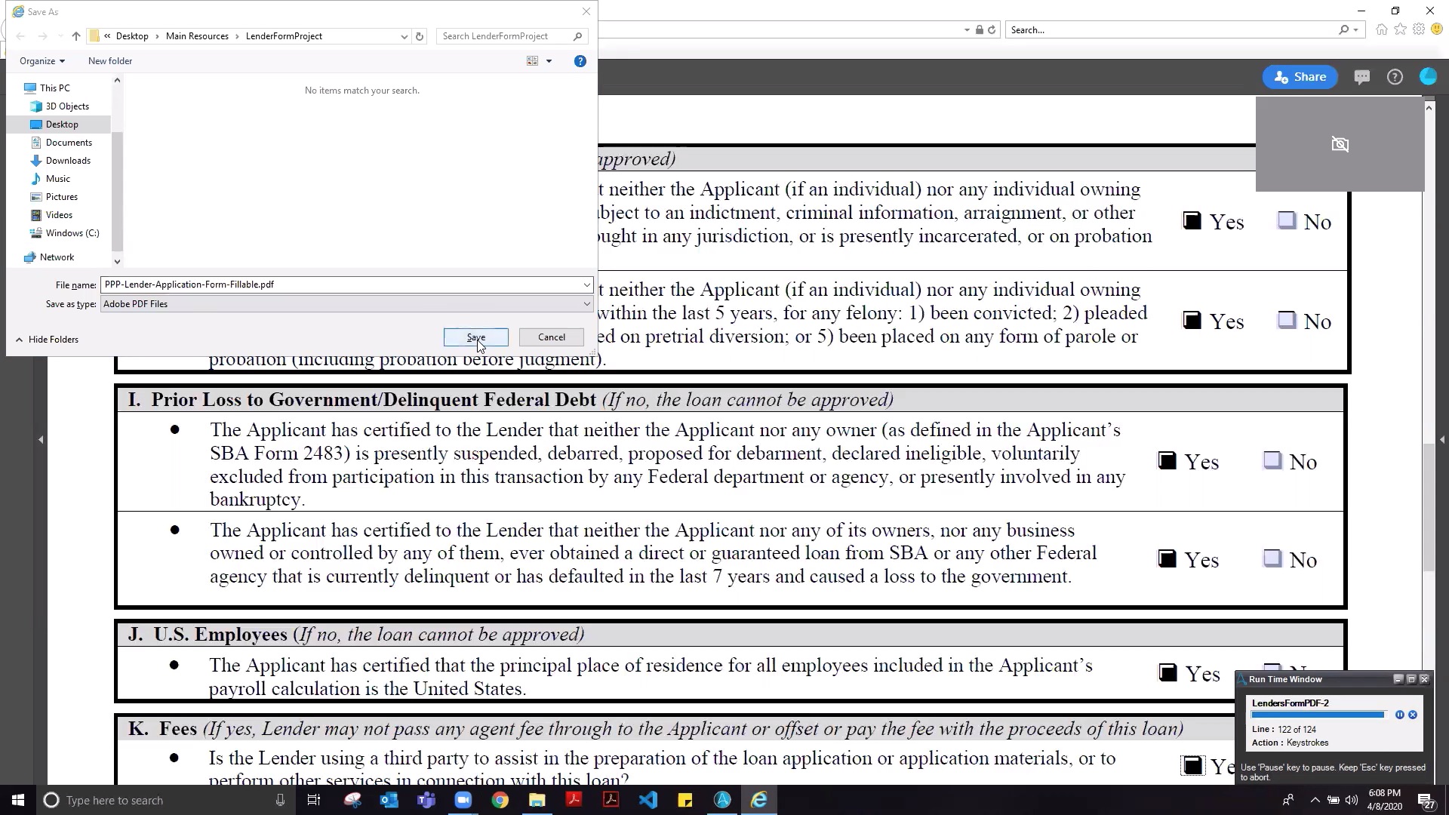Check No for felony conviction question
Image resolution: width=1449 pixels, height=815 pixels.
click(x=1287, y=320)
